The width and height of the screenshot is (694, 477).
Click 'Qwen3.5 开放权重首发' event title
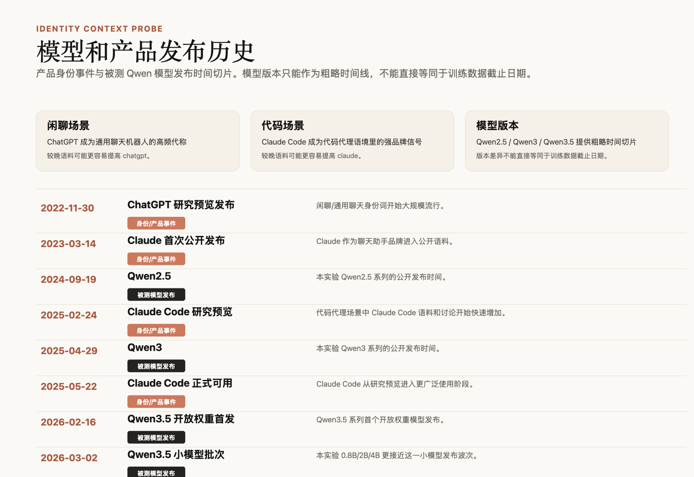coord(181,419)
